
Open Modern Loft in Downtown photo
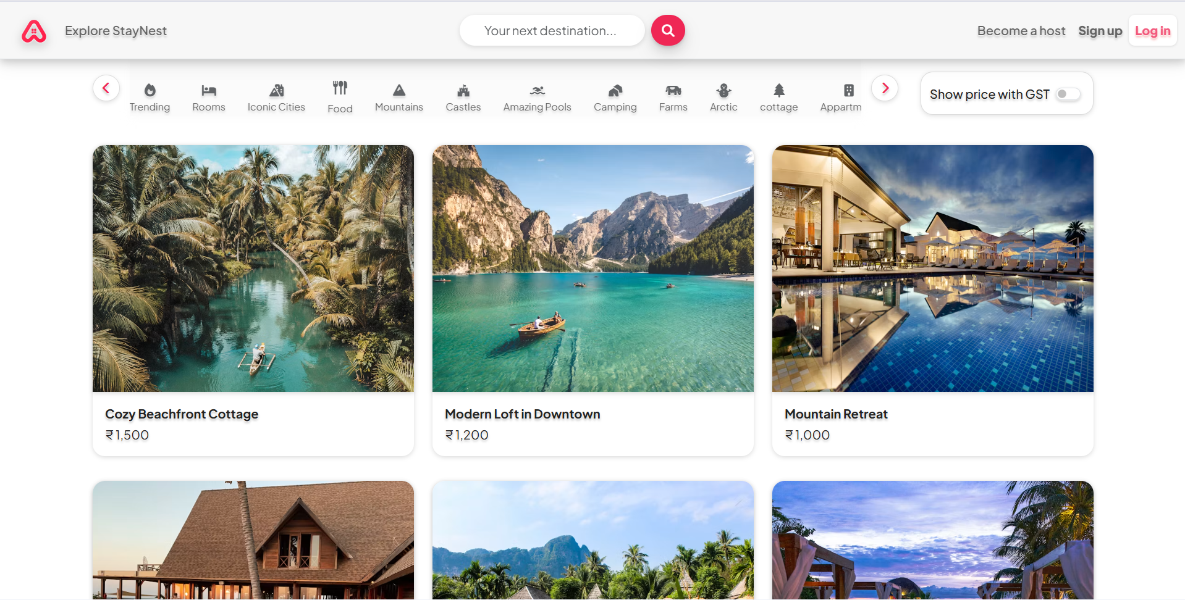pos(593,269)
